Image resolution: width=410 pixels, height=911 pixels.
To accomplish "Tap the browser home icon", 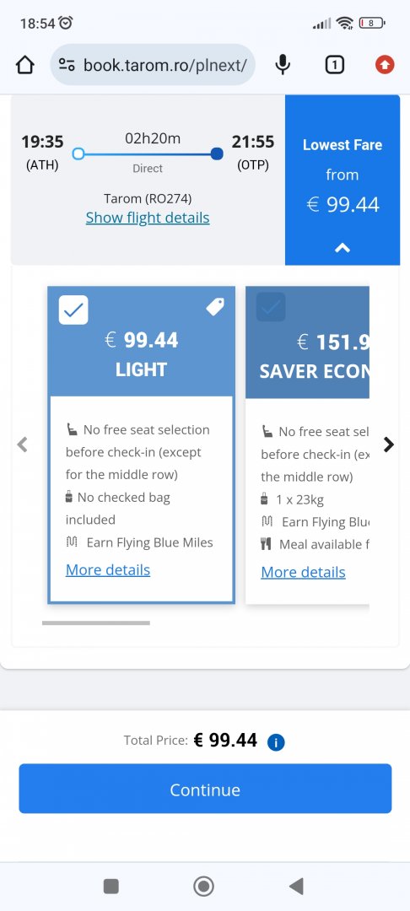I will (25, 64).
